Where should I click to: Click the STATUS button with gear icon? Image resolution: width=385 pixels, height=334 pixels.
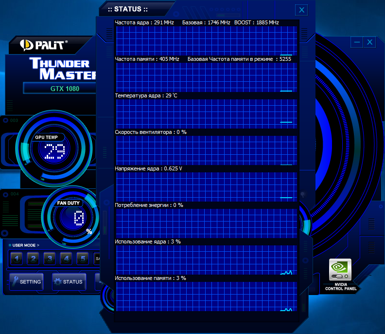click(x=69, y=281)
